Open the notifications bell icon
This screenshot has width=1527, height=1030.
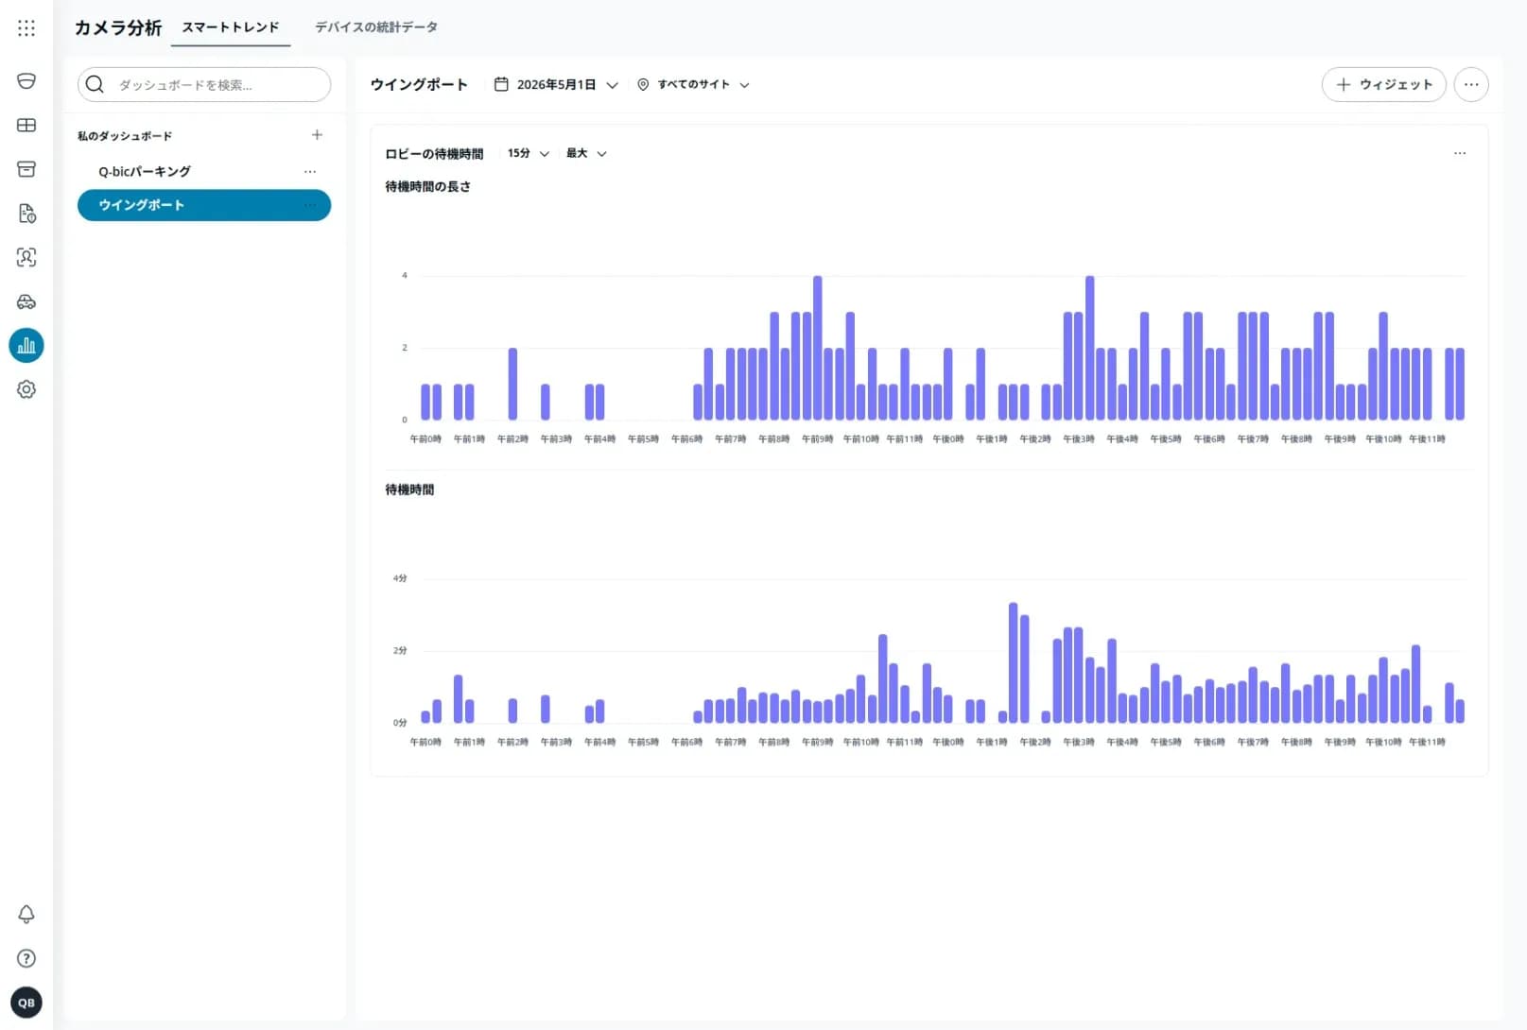(26, 914)
